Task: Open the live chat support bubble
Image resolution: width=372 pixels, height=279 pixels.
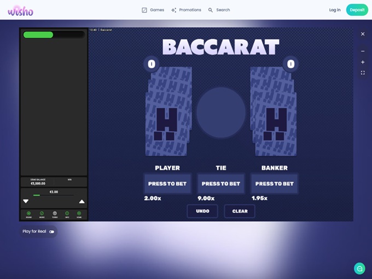Action: coord(359,268)
